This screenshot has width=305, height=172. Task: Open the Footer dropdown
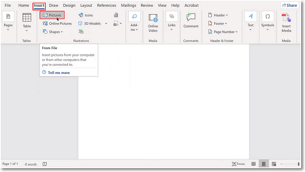(217, 24)
